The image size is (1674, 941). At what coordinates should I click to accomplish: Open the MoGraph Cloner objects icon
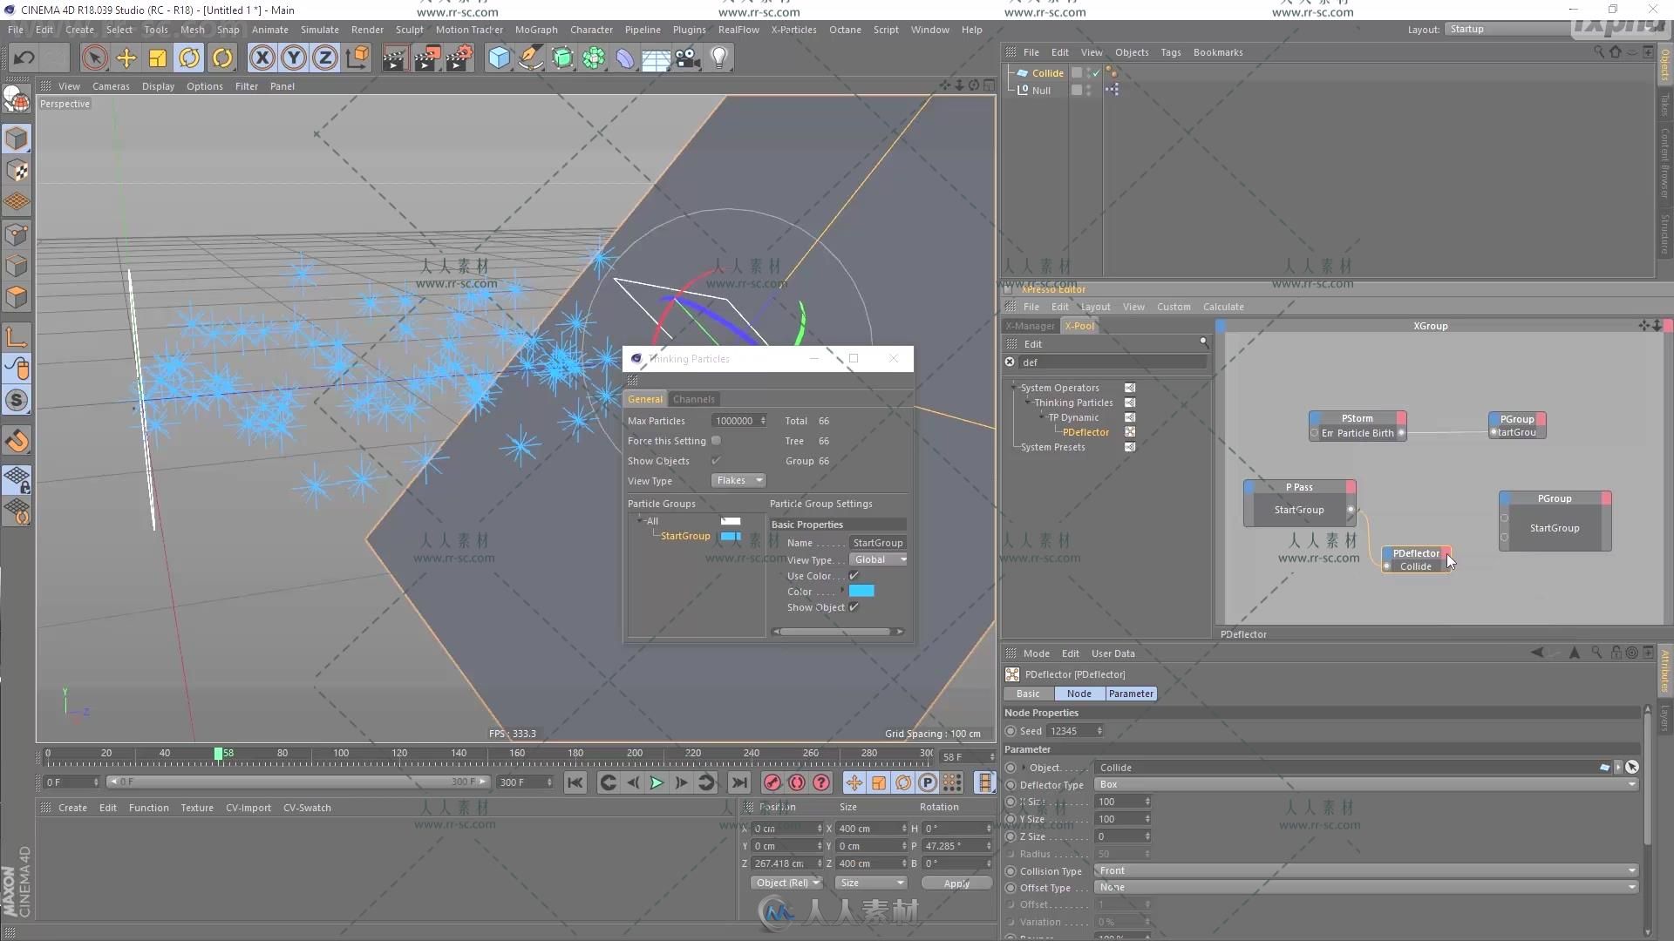pos(594,58)
